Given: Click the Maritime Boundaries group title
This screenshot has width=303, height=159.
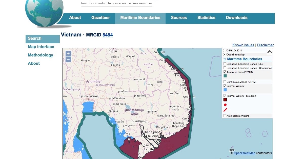Looking at the screenshot, I should point(245,59).
